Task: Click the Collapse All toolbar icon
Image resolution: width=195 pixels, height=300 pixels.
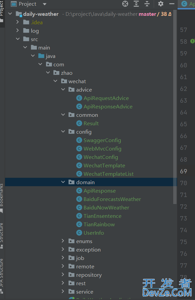Action: coord(147,4)
